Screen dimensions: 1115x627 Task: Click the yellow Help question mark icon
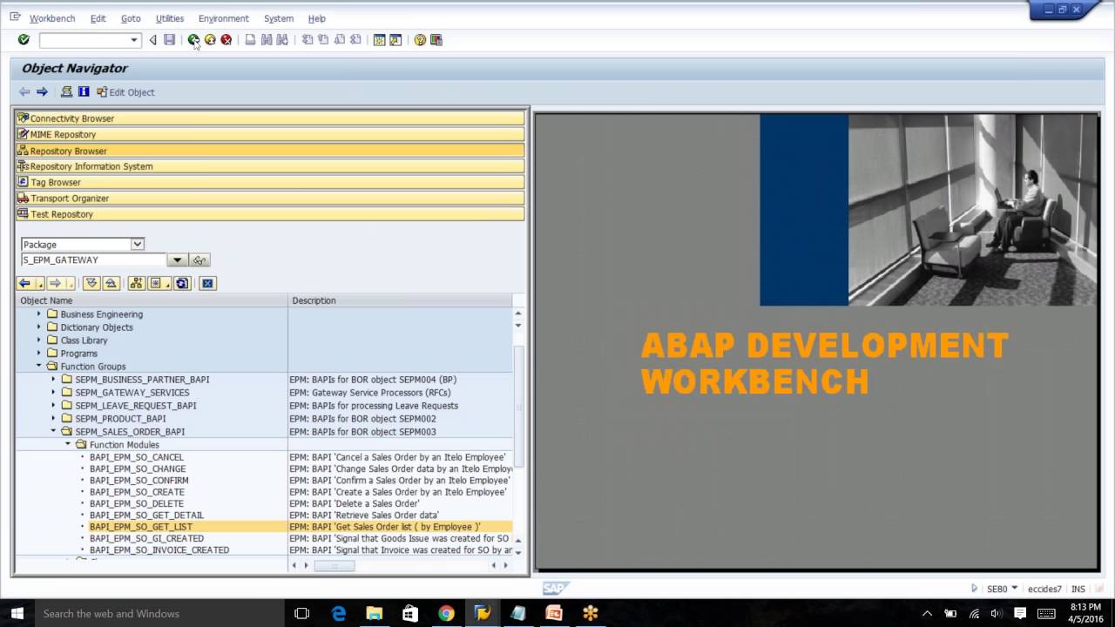[420, 40]
